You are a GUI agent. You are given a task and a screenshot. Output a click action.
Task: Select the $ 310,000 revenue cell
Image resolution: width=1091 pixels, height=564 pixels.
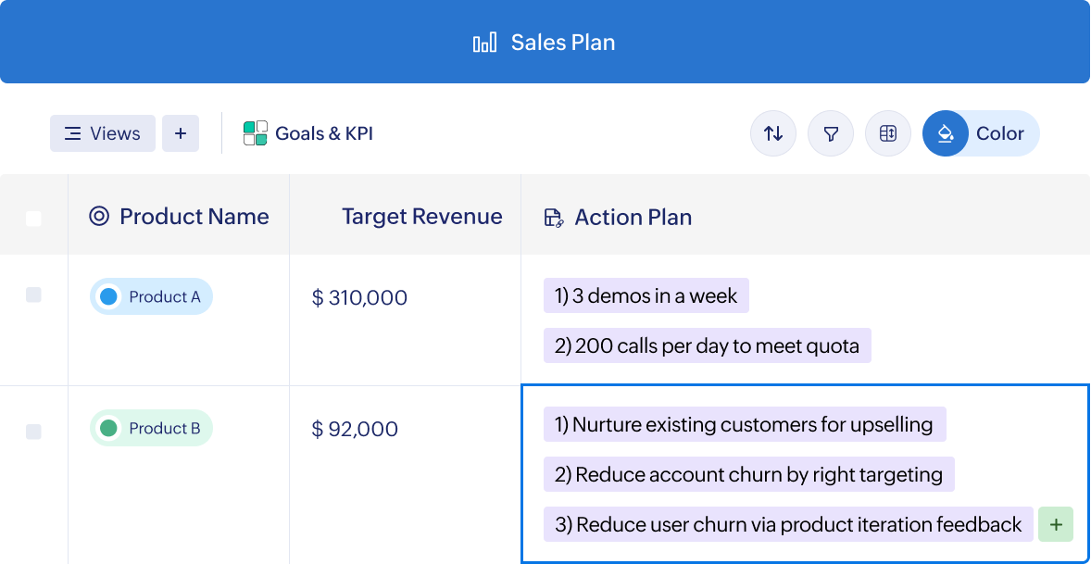click(x=360, y=298)
